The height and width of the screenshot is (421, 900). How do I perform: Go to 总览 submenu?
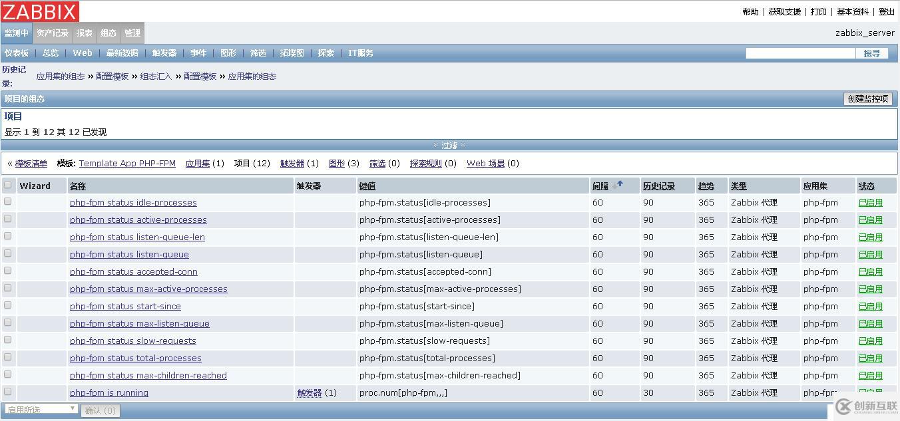51,53
